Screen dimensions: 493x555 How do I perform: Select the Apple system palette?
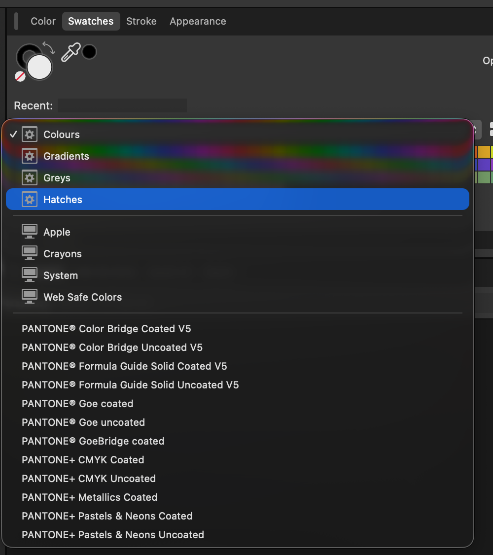pos(238,232)
